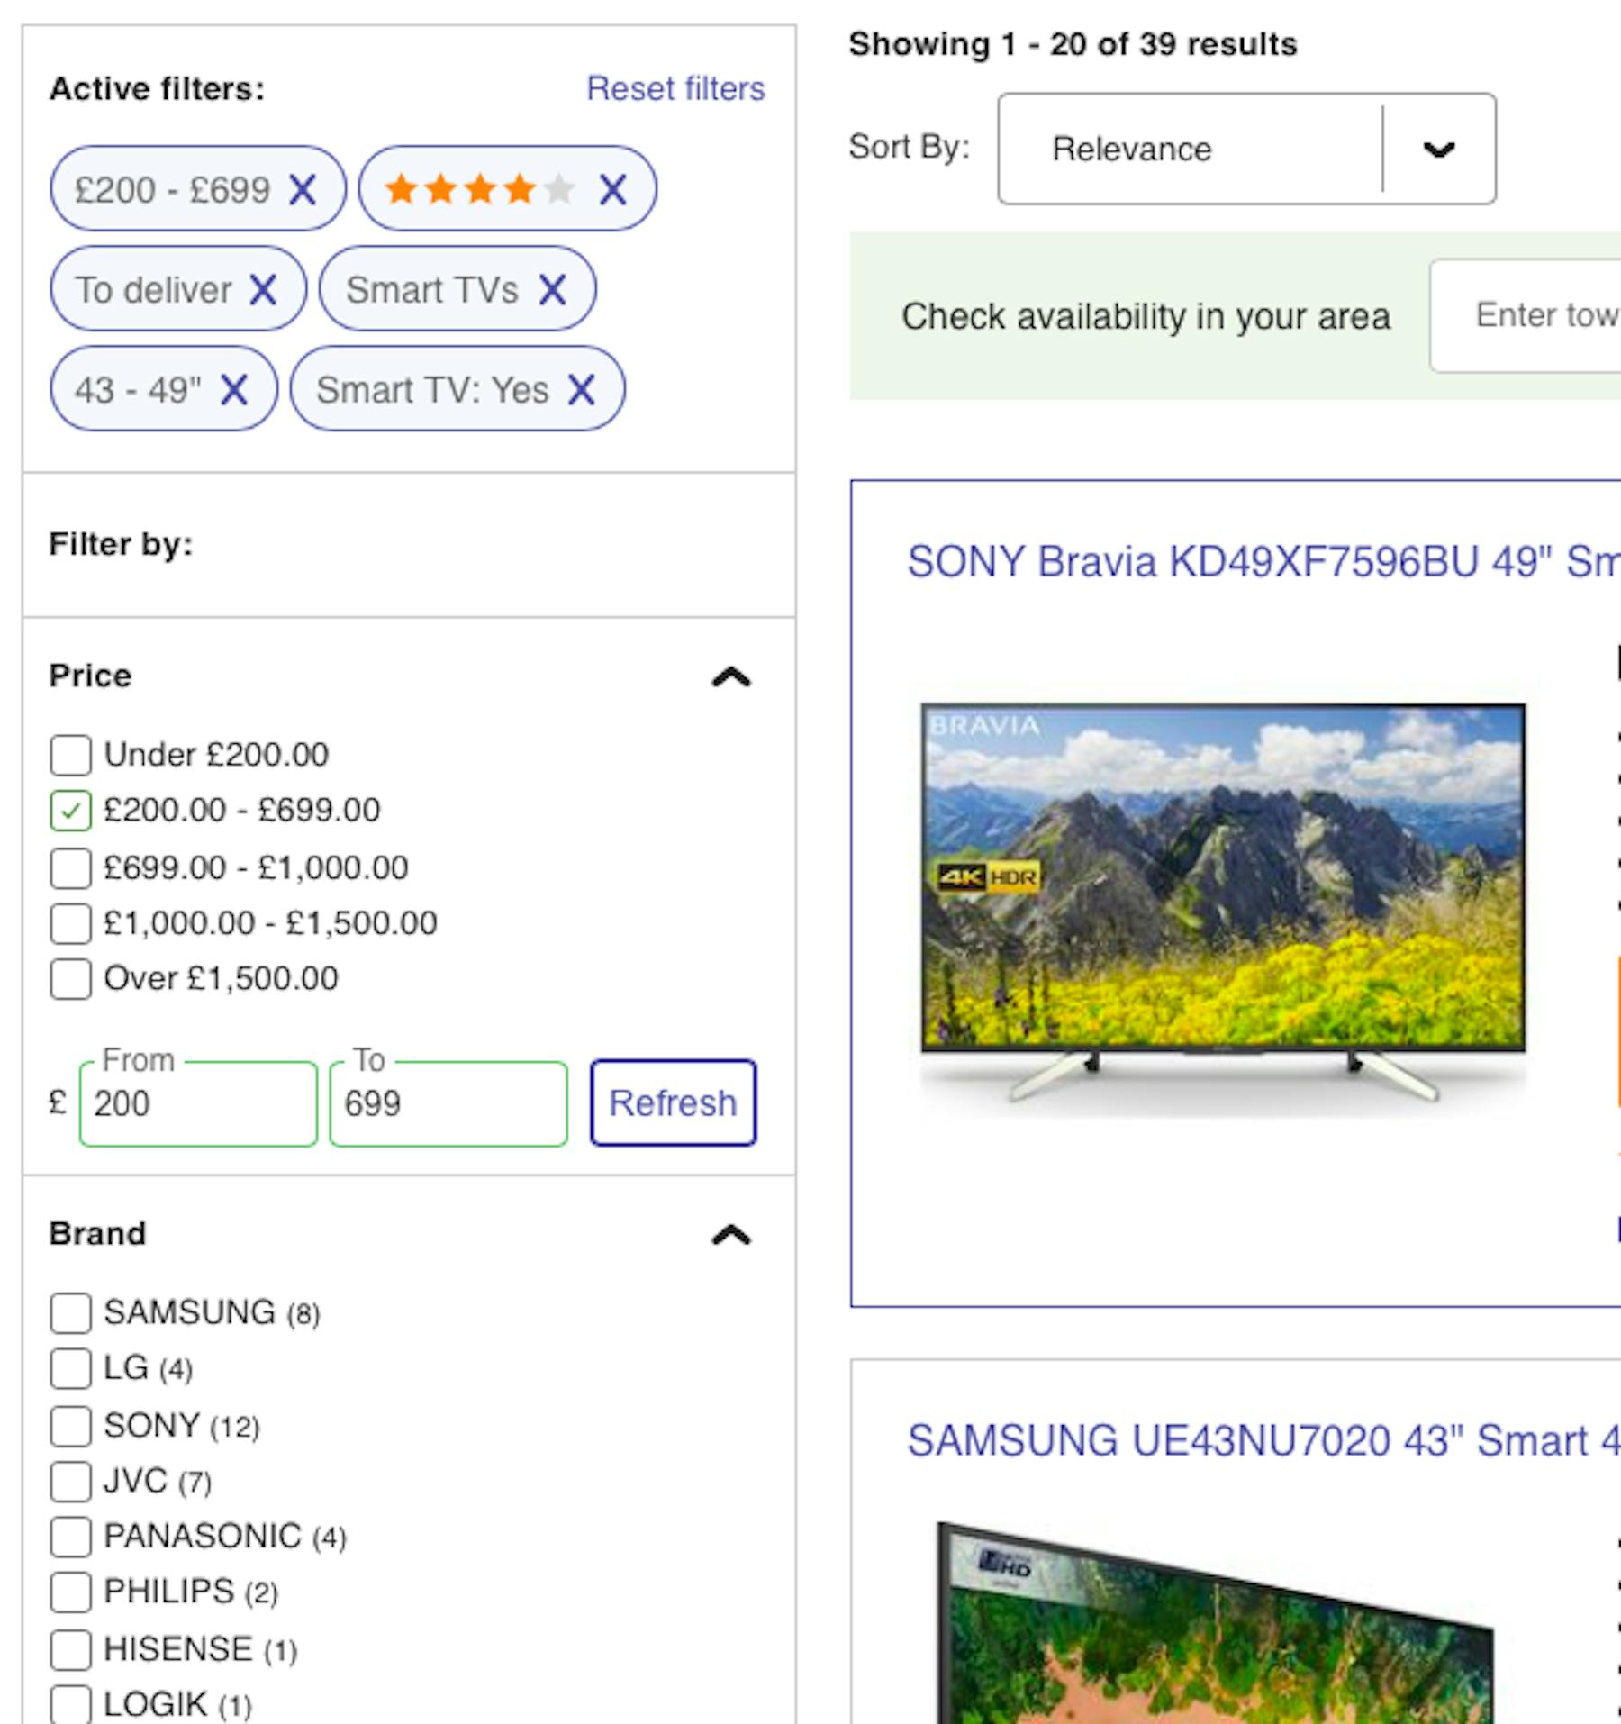Untick the £200.00 - £699.00 checkbox

71,811
